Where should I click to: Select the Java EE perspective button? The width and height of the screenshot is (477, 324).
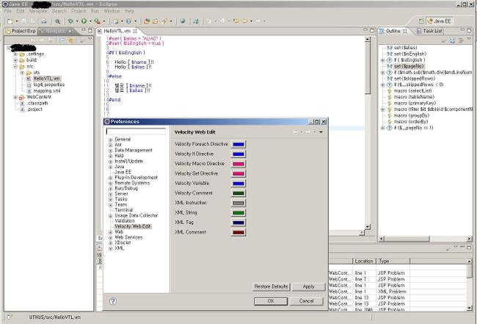pyautogui.click(x=440, y=21)
